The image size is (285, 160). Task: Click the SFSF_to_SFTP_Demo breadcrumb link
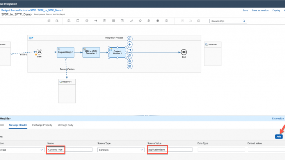click(50, 11)
